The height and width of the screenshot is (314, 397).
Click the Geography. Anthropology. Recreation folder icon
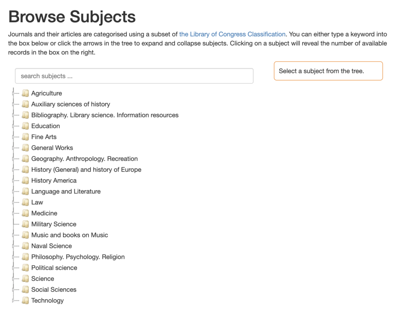[25, 158]
